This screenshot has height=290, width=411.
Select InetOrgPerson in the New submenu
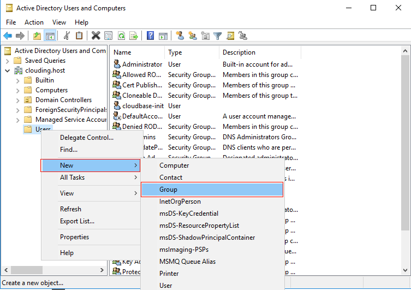pyautogui.click(x=212, y=202)
